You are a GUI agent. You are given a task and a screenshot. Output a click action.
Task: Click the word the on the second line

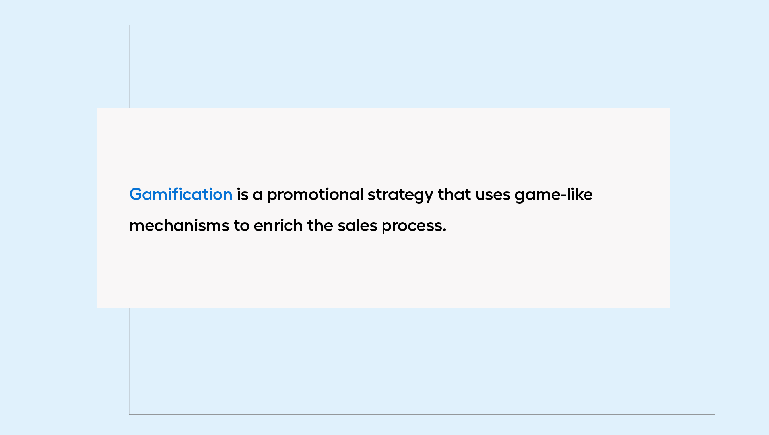point(320,225)
